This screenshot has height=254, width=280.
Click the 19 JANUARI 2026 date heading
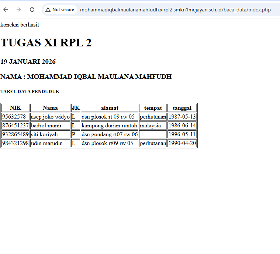coord(28,61)
